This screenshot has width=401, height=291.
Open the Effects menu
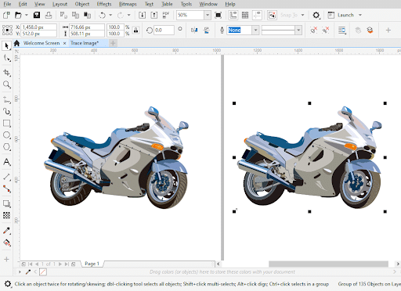pos(104,4)
